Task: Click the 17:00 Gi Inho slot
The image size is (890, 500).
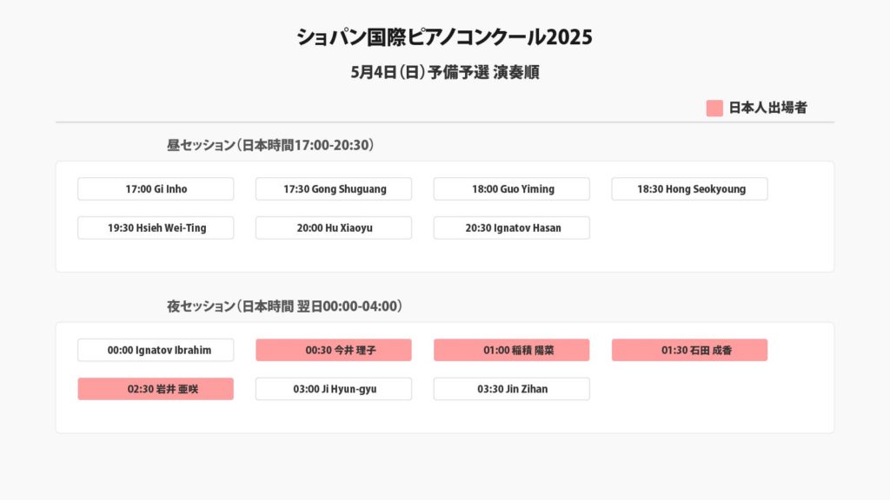Action: (x=156, y=189)
